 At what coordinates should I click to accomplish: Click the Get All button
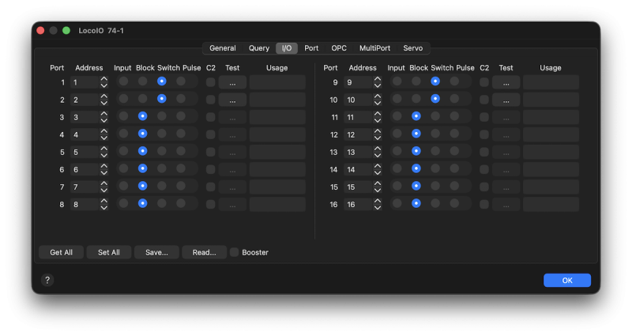click(61, 252)
